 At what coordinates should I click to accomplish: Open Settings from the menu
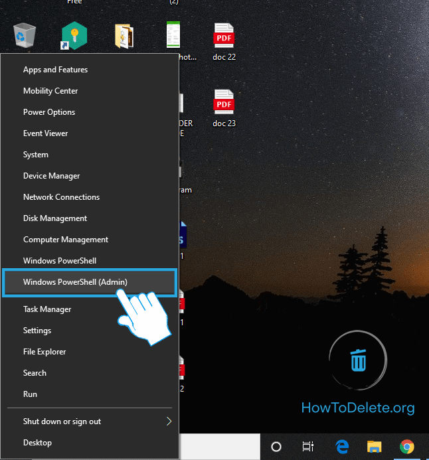[90, 331]
